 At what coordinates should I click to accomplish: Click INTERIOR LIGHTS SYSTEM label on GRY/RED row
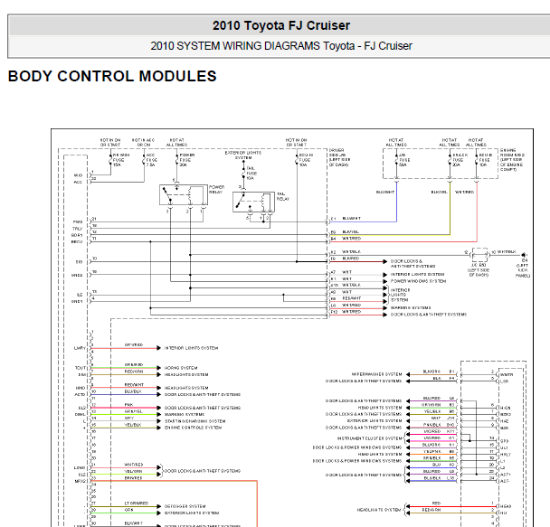[192, 348]
